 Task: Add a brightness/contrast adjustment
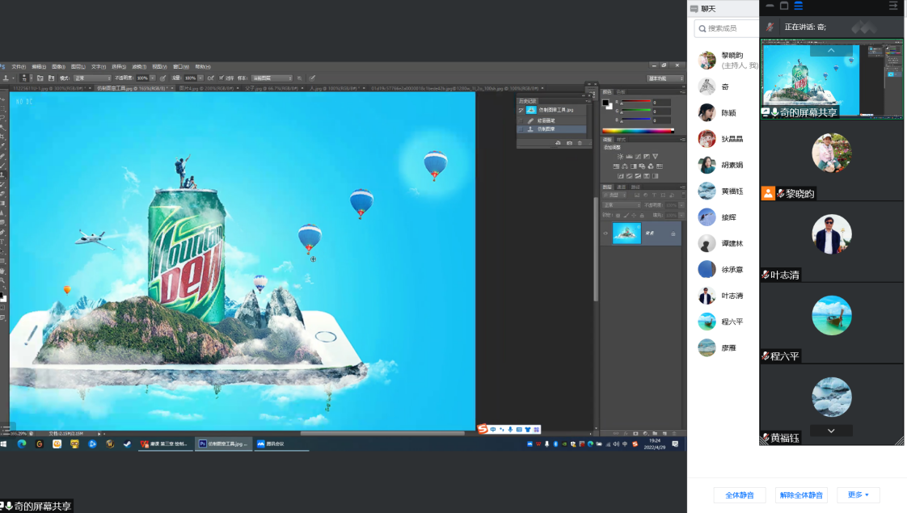620,157
